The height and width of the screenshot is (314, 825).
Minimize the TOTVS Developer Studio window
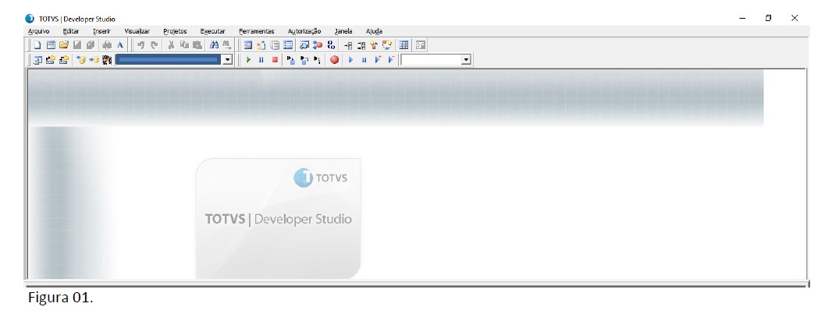(x=742, y=18)
